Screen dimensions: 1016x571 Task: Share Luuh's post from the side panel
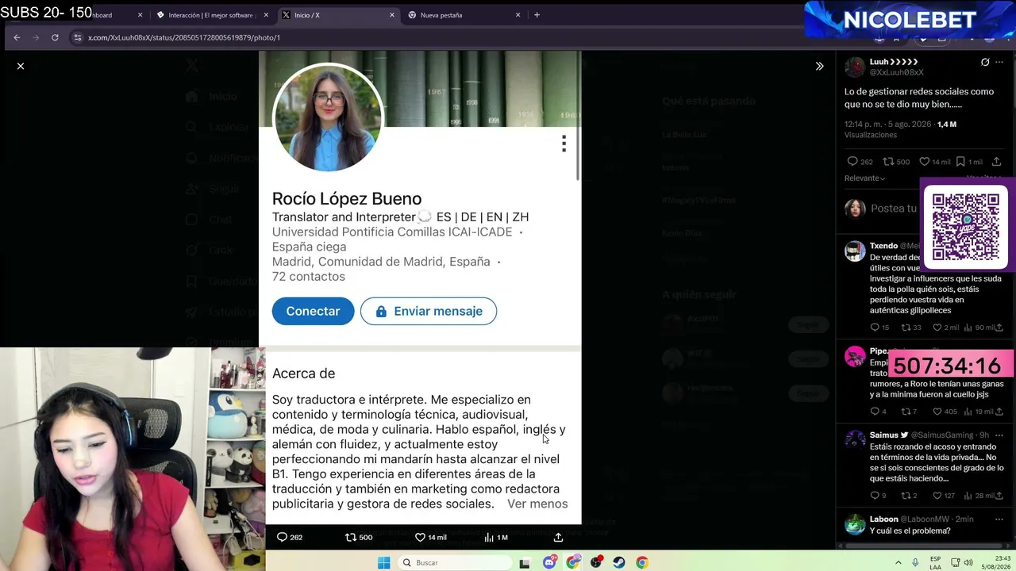(997, 162)
